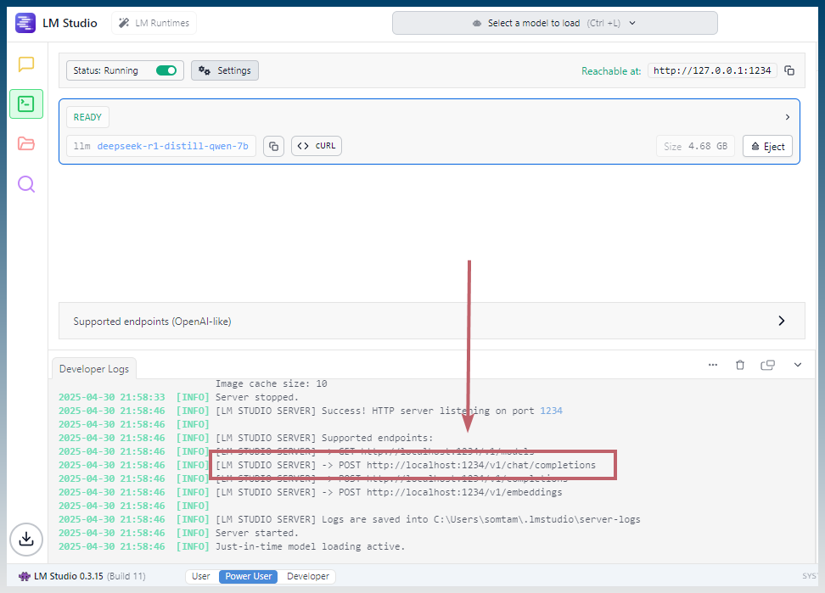This screenshot has width=825, height=593.
Task: Open the Discover search sidebar icon
Action: click(26, 184)
